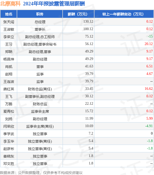Click the change value -15

point(150,36)
